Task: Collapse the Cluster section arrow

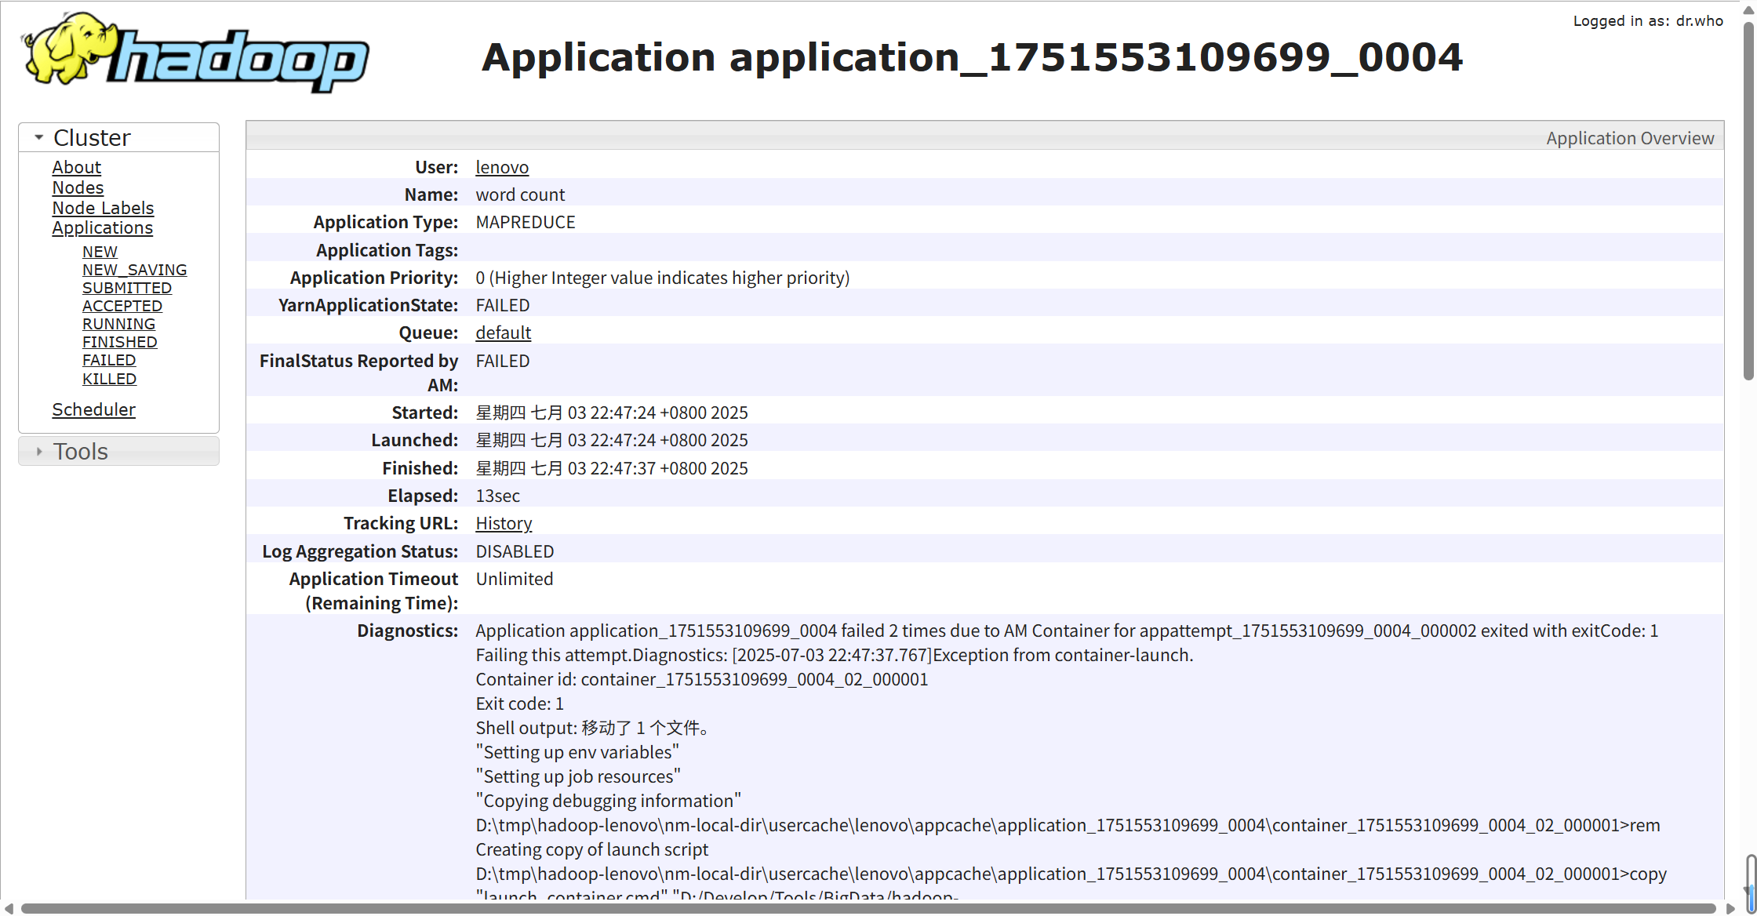Action: pos(38,137)
